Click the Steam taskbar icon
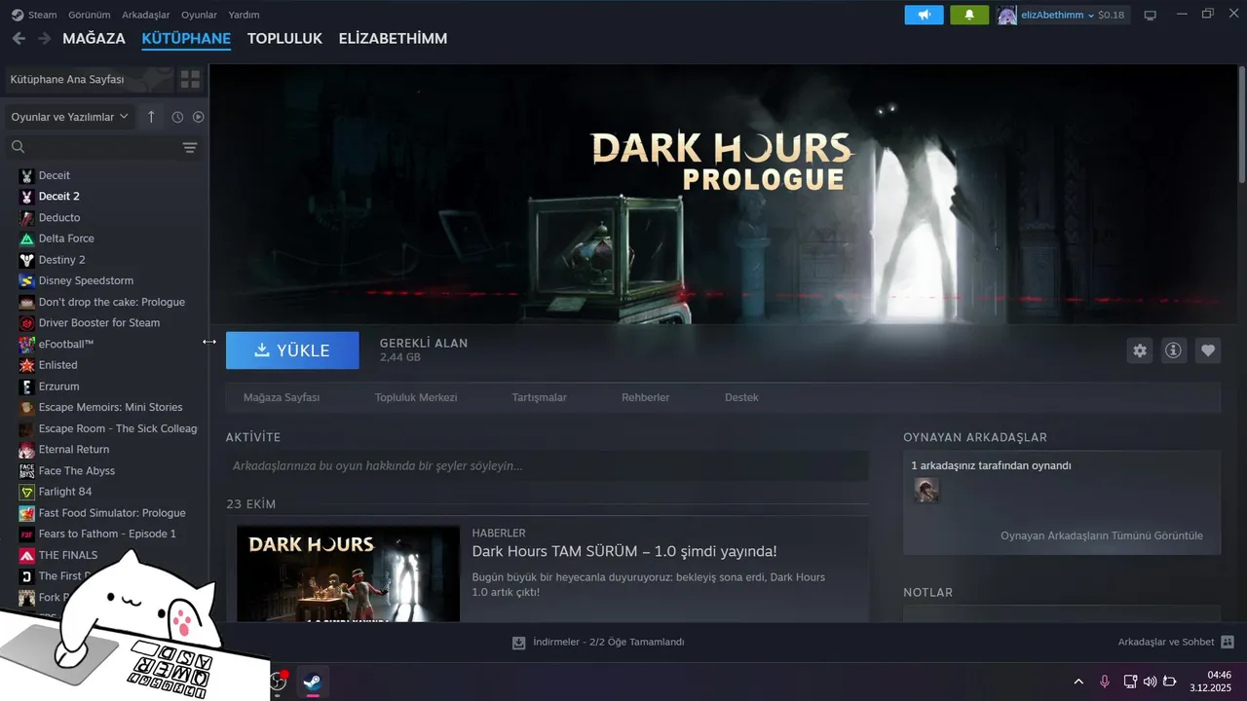Viewport: 1247px width, 701px height. [x=313, y=682]
